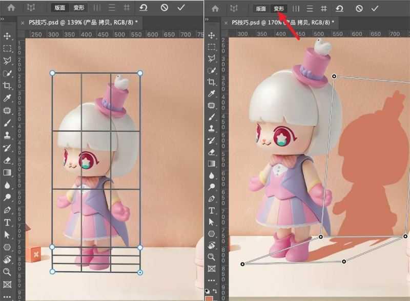Select the Move tool in left window
Image resolution: width=410 pixels, height=301 pixels.
(7, 36)
